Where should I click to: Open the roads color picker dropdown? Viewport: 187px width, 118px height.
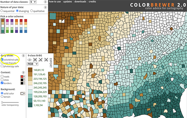[x=23, y=77]
